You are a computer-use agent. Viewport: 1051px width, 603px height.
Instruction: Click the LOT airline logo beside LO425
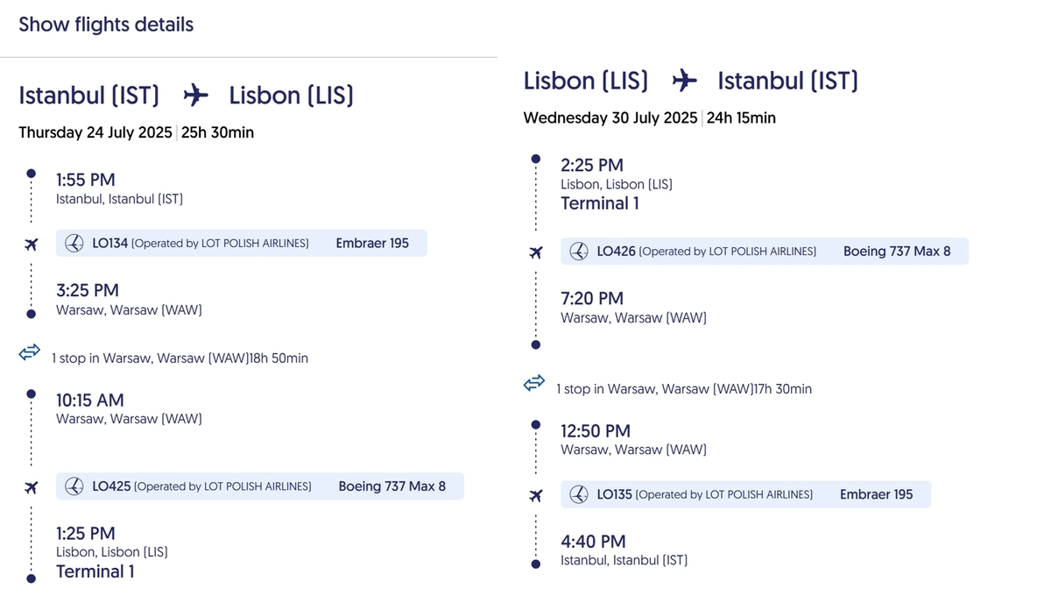coord(74,486)
